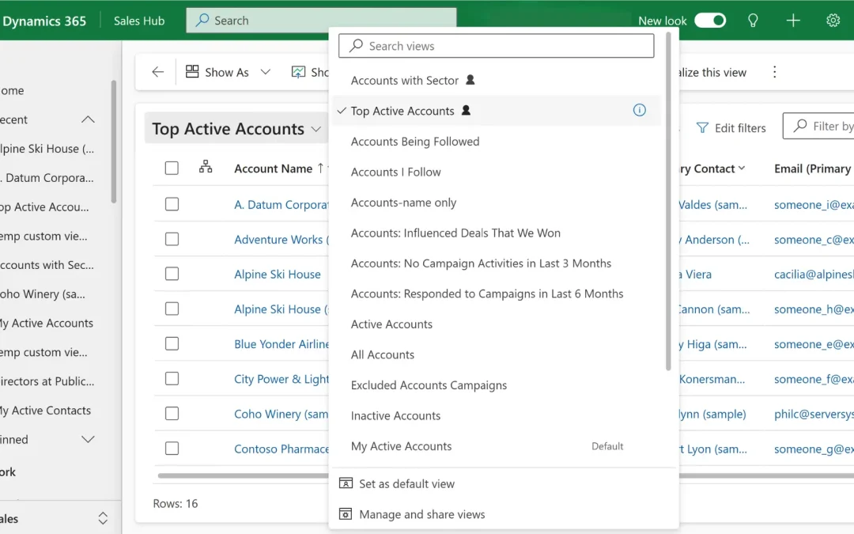
Task: Click in the global Search box
Action: tap(321, 20)
